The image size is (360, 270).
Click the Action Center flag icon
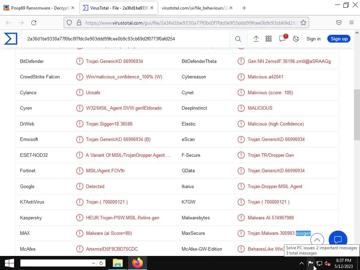point(310,263)
